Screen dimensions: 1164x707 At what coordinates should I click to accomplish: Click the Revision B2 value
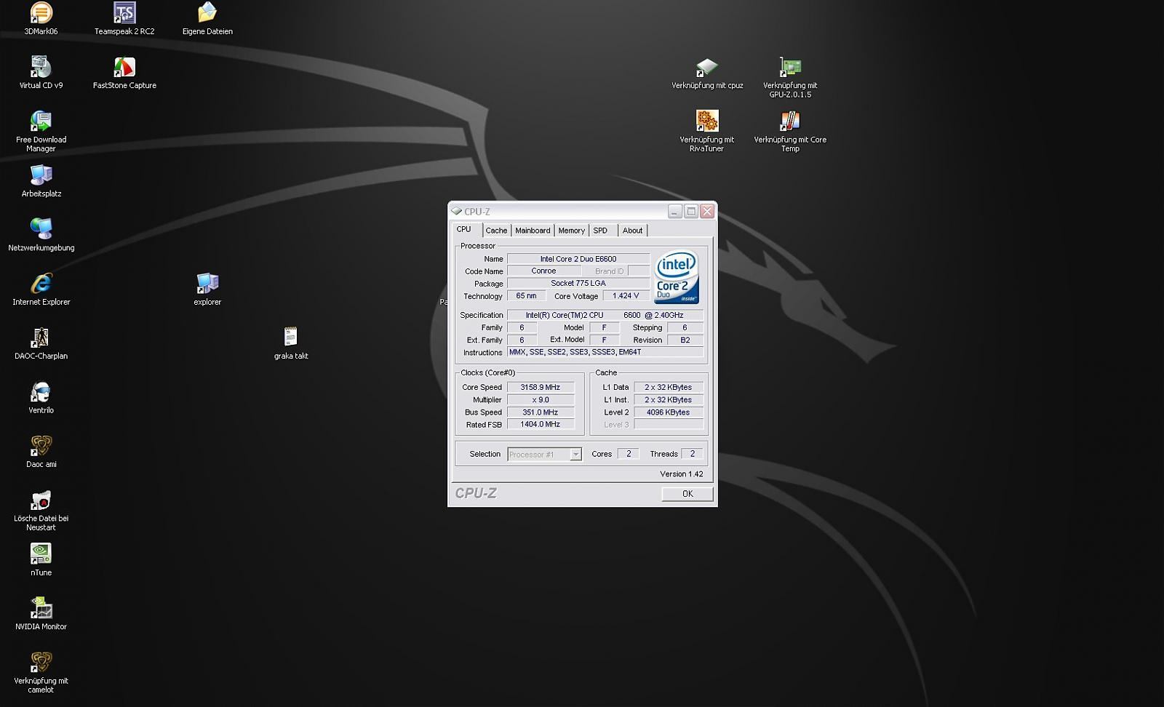point(685,340)
